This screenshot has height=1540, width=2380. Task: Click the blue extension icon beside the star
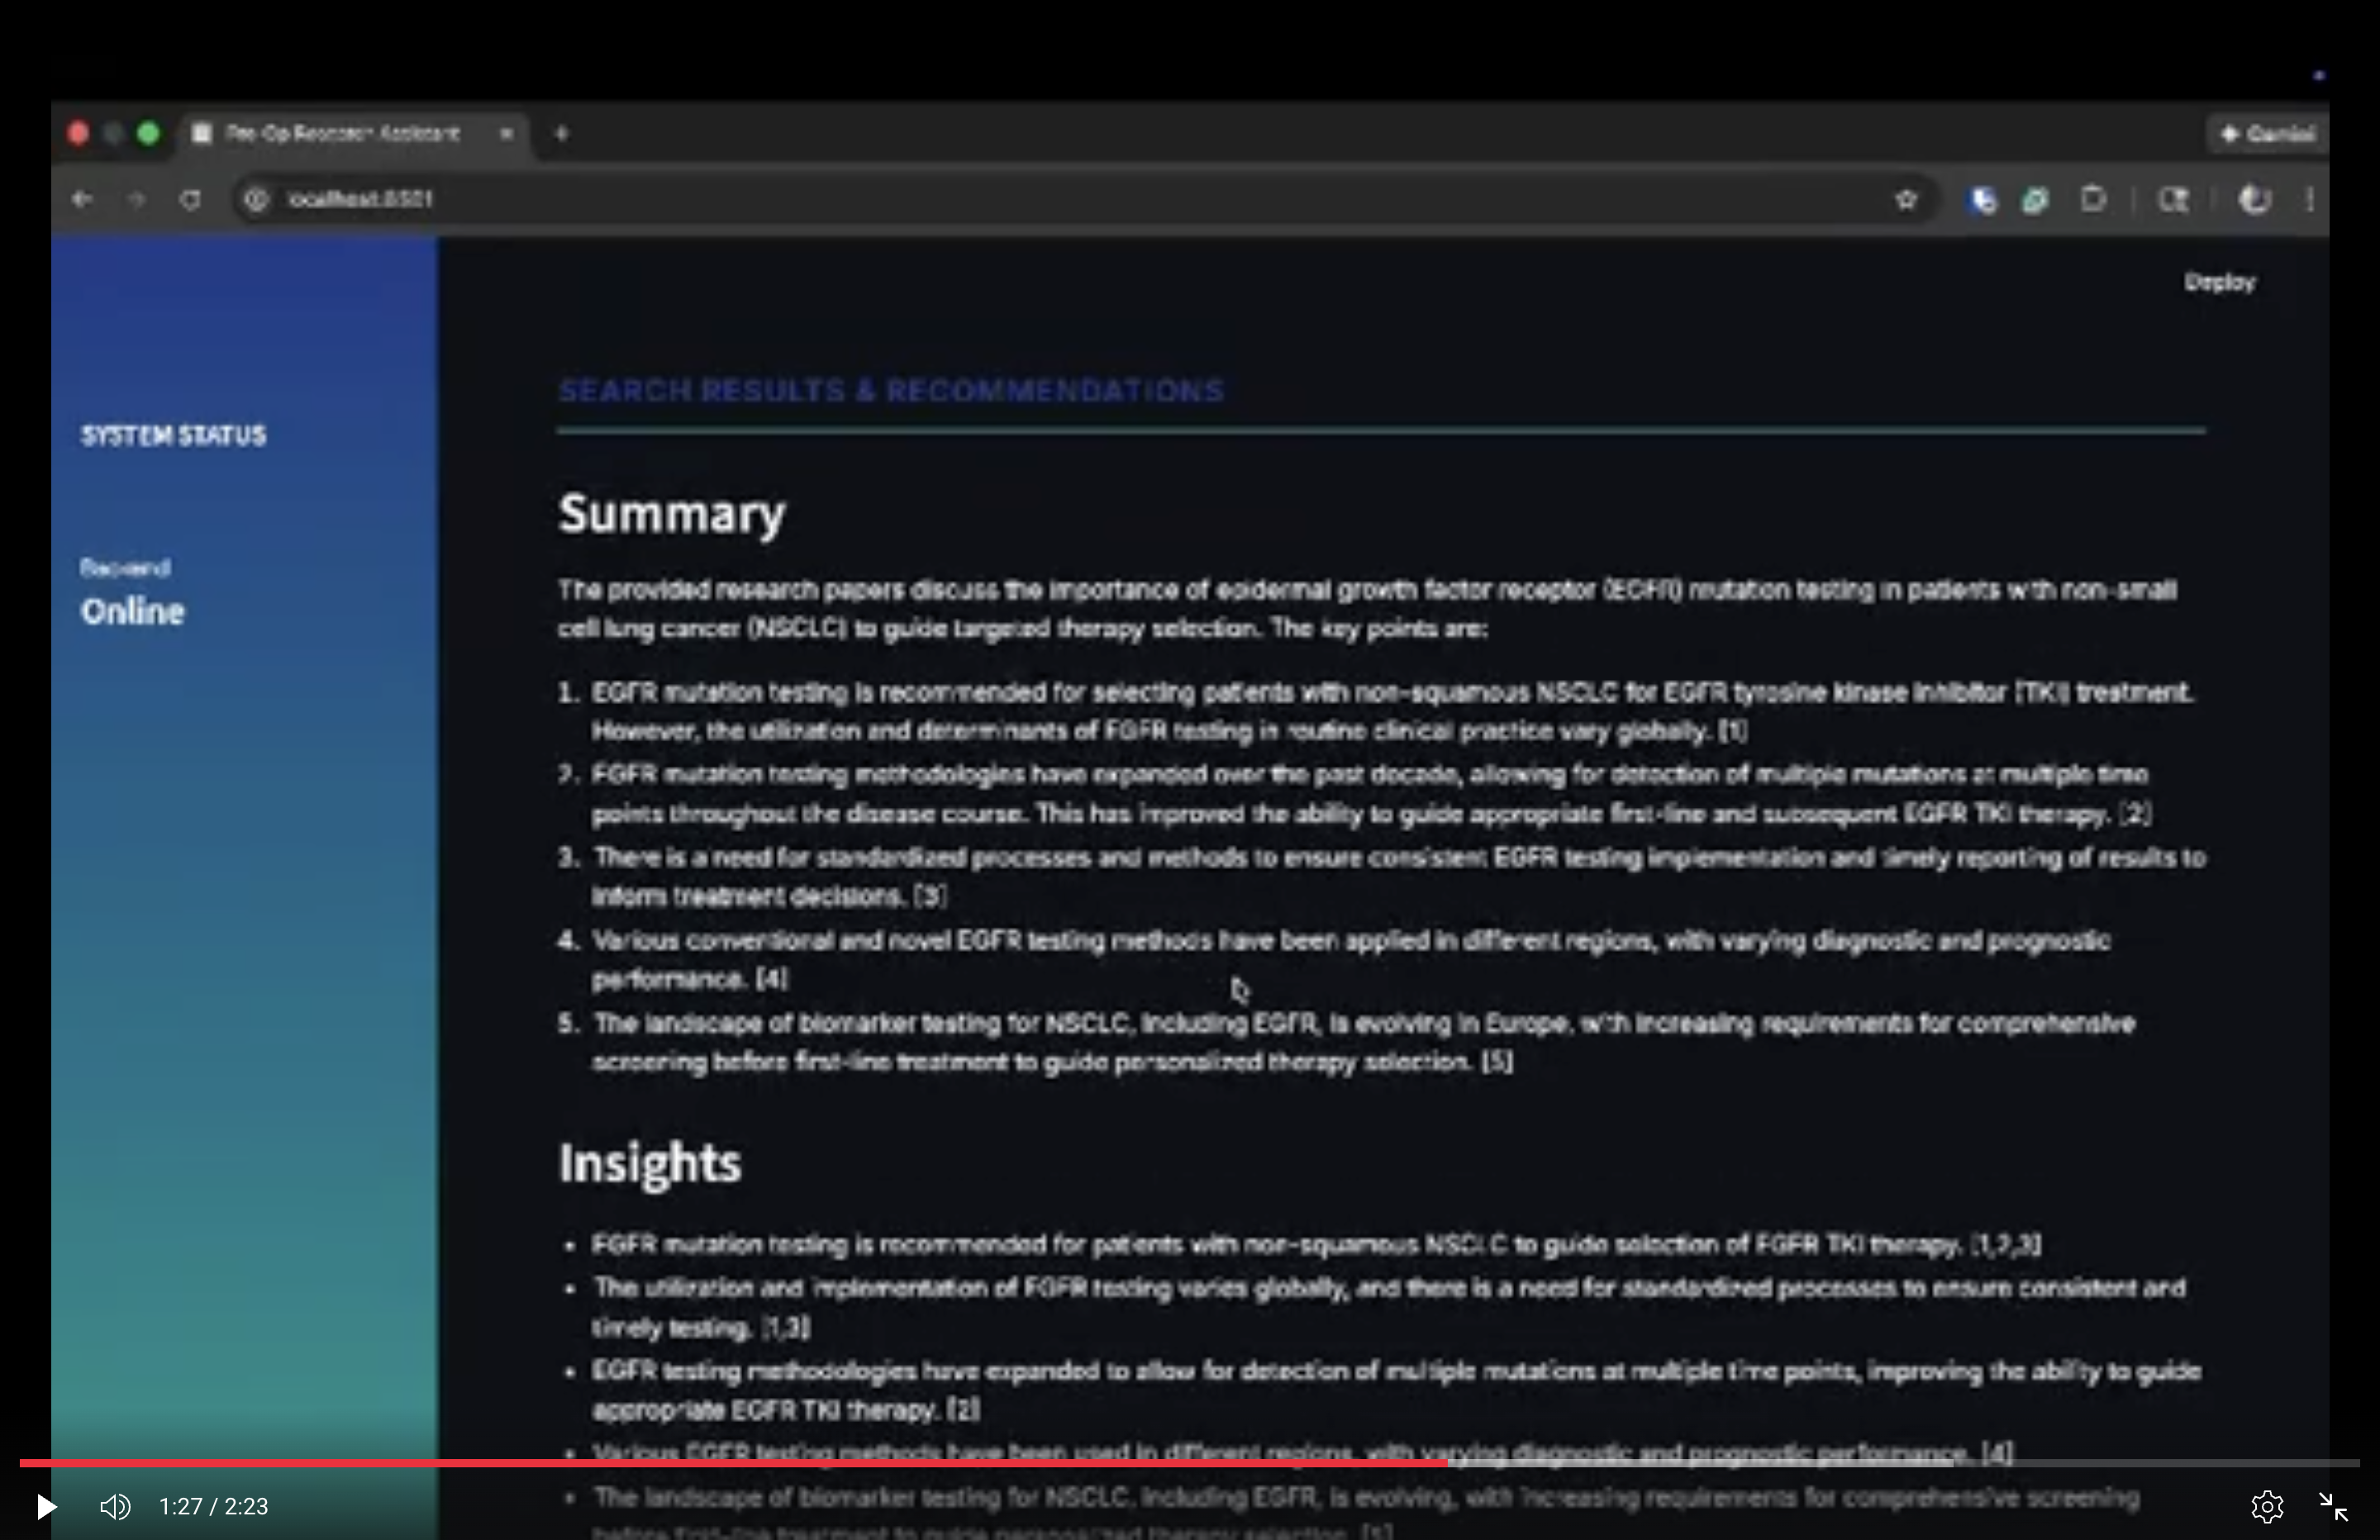(x=1981, y=199)
